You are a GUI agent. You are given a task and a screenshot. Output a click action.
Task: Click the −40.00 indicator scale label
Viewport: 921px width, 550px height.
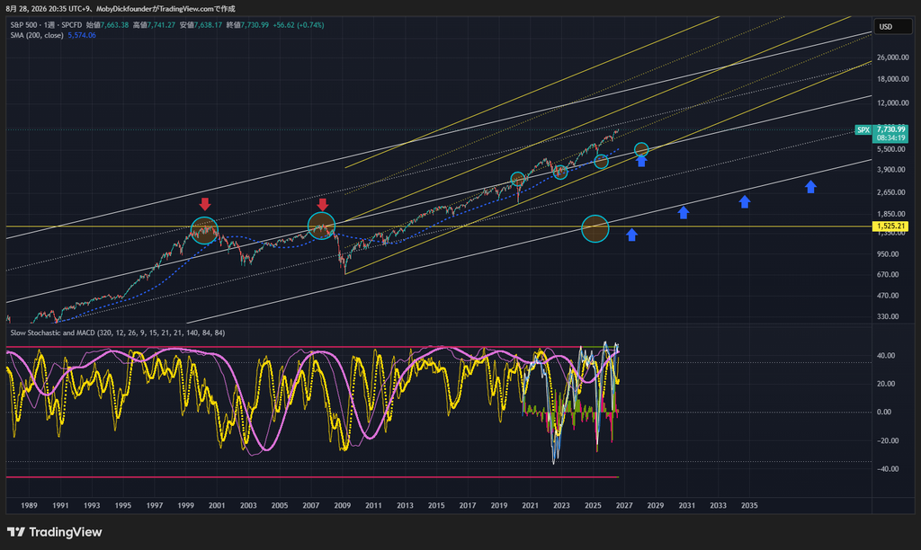pyautogui.click(x=887, y=469)
